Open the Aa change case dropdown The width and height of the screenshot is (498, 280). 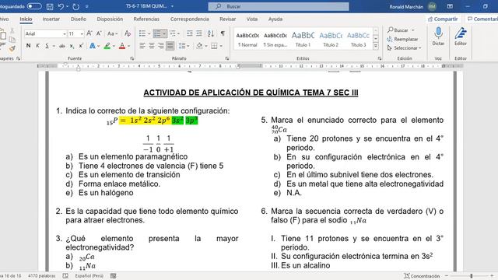click(x=112, y=33)
